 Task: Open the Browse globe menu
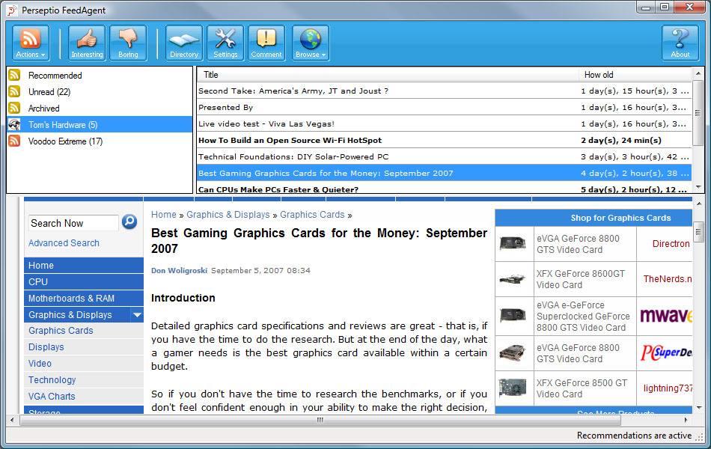point(311,43)
